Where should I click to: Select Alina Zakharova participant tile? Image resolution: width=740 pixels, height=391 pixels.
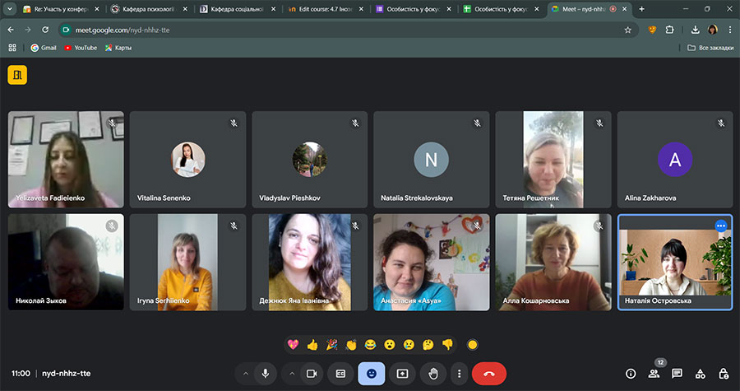(675, 160)
